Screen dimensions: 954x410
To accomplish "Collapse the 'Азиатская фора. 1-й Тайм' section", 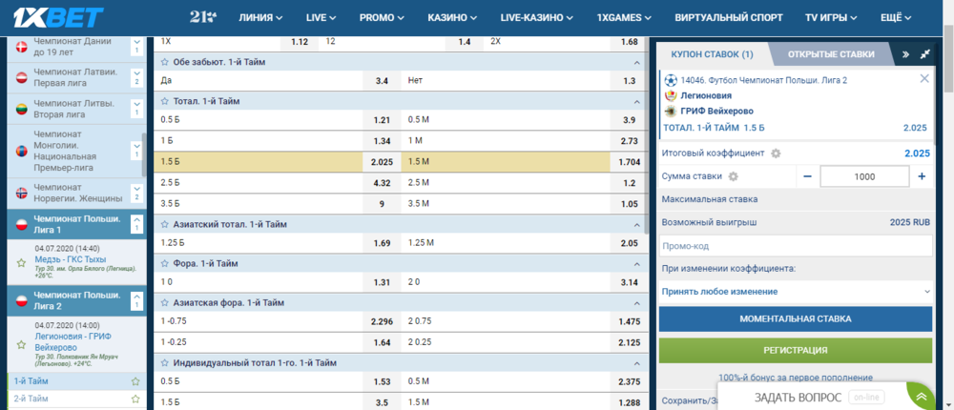I will coord(637,302).
